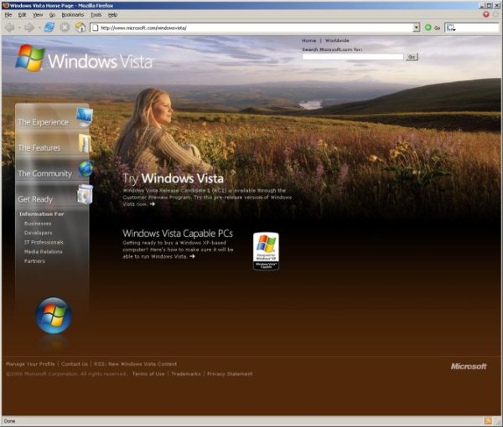Click the IT Professionals link
The image size is (503, 427).
[x=44, y=243]
